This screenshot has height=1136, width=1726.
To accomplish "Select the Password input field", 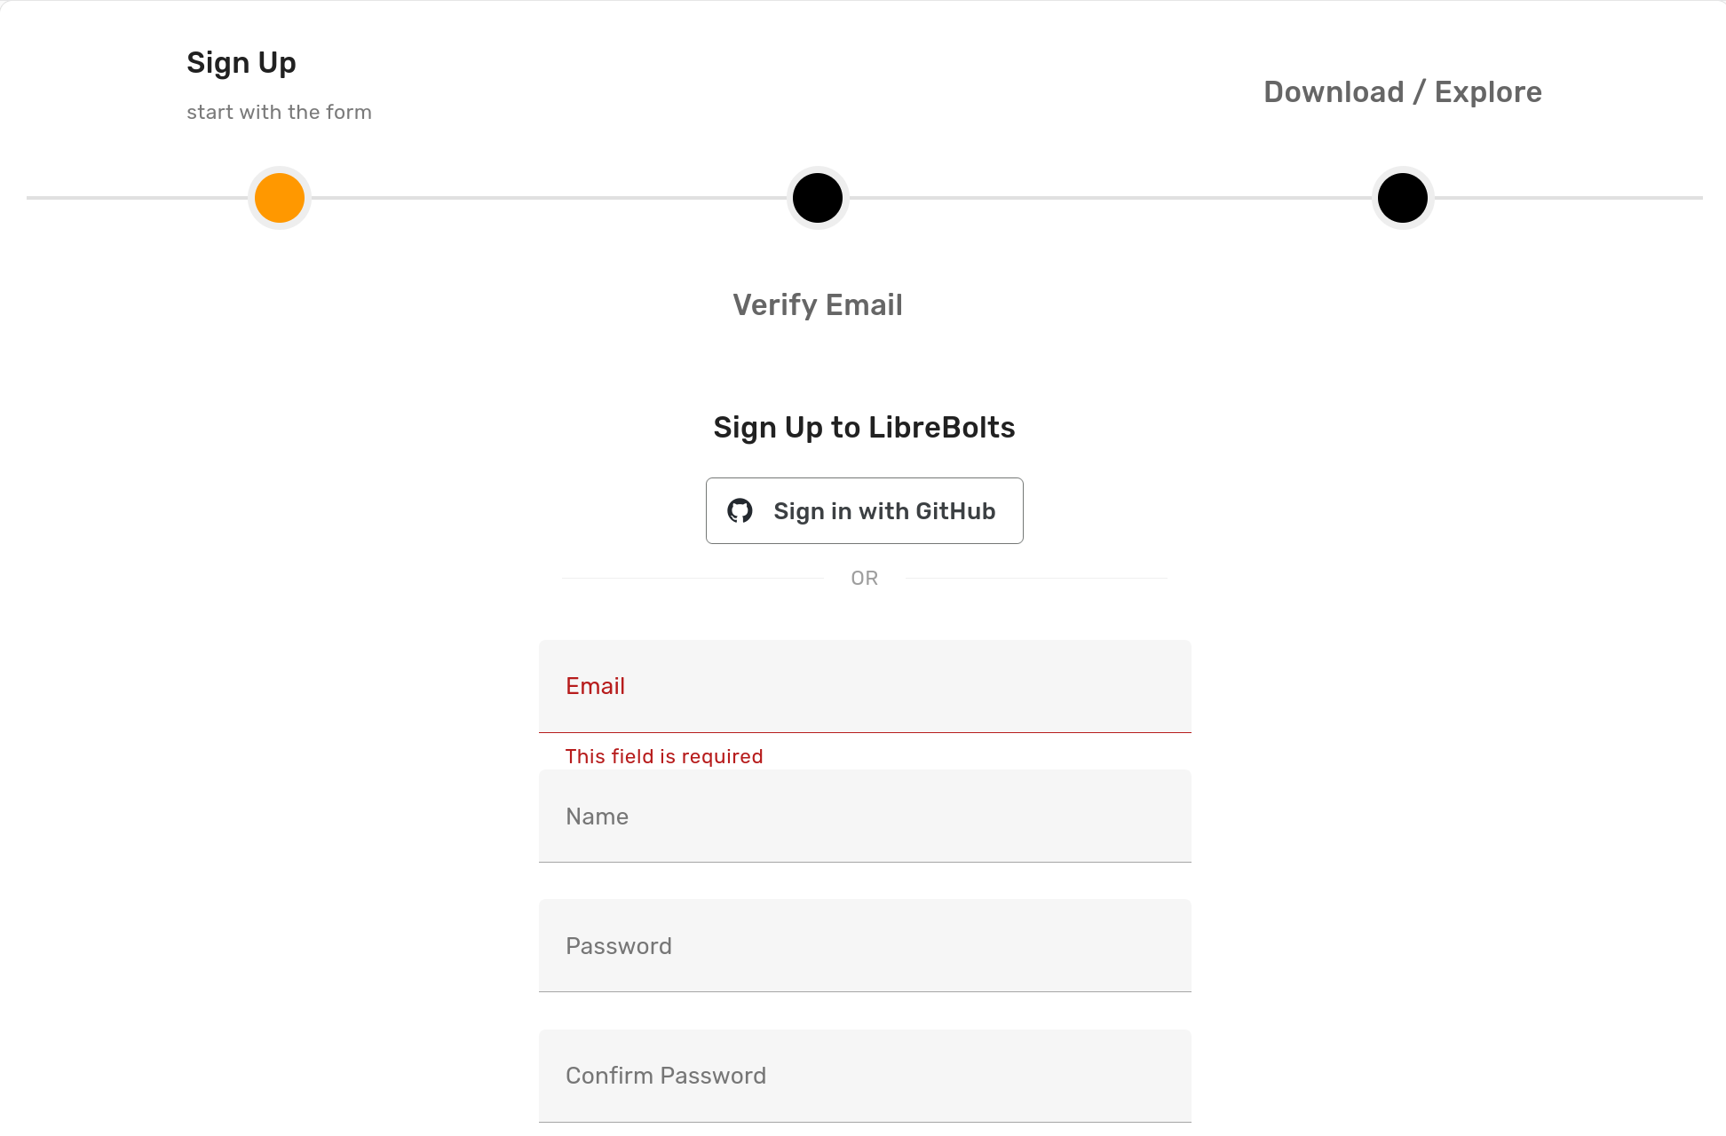I will 864,946.
